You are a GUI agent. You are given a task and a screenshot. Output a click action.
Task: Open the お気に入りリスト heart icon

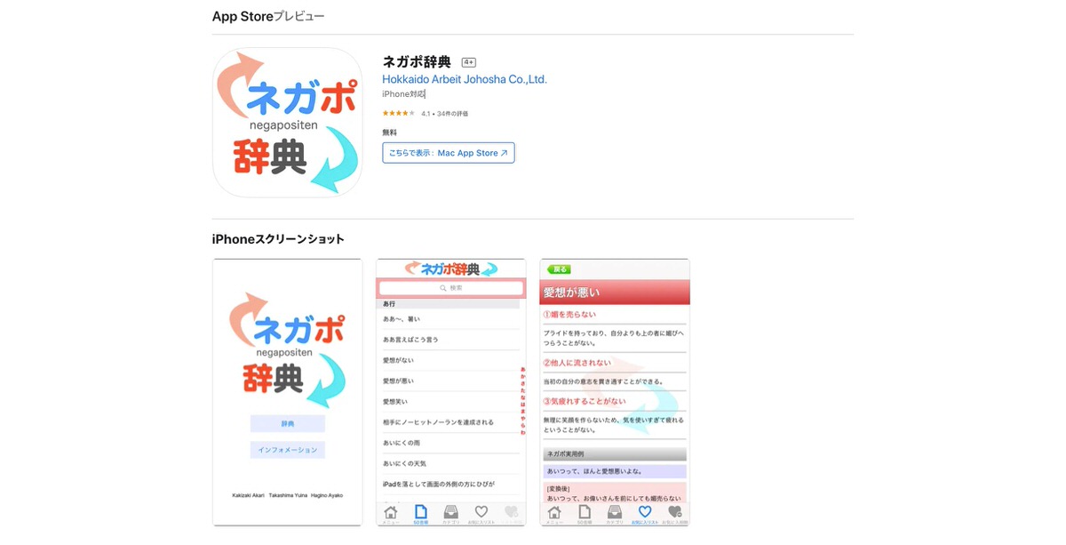click(x=480, y=512)
